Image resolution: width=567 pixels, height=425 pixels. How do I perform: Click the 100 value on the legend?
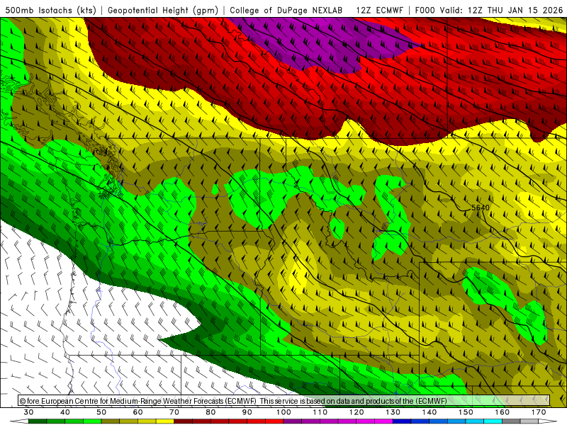283,412
